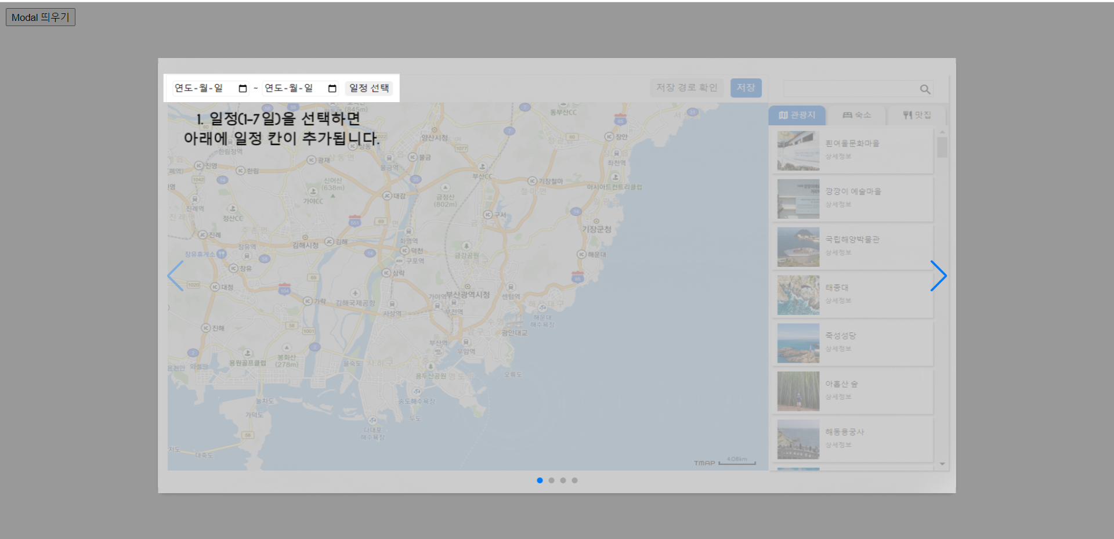1114x539 pixels.
Task: Select the second carousel page dot
Action: [551, 480]
